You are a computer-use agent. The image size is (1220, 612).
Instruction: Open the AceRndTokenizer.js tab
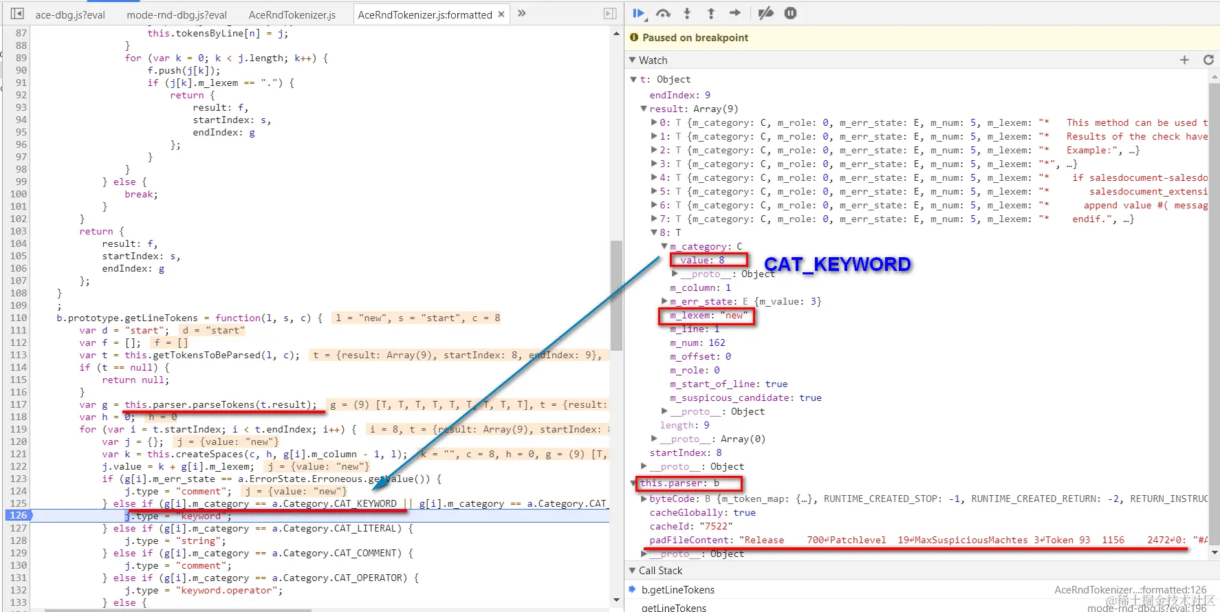tap(292, 14)
